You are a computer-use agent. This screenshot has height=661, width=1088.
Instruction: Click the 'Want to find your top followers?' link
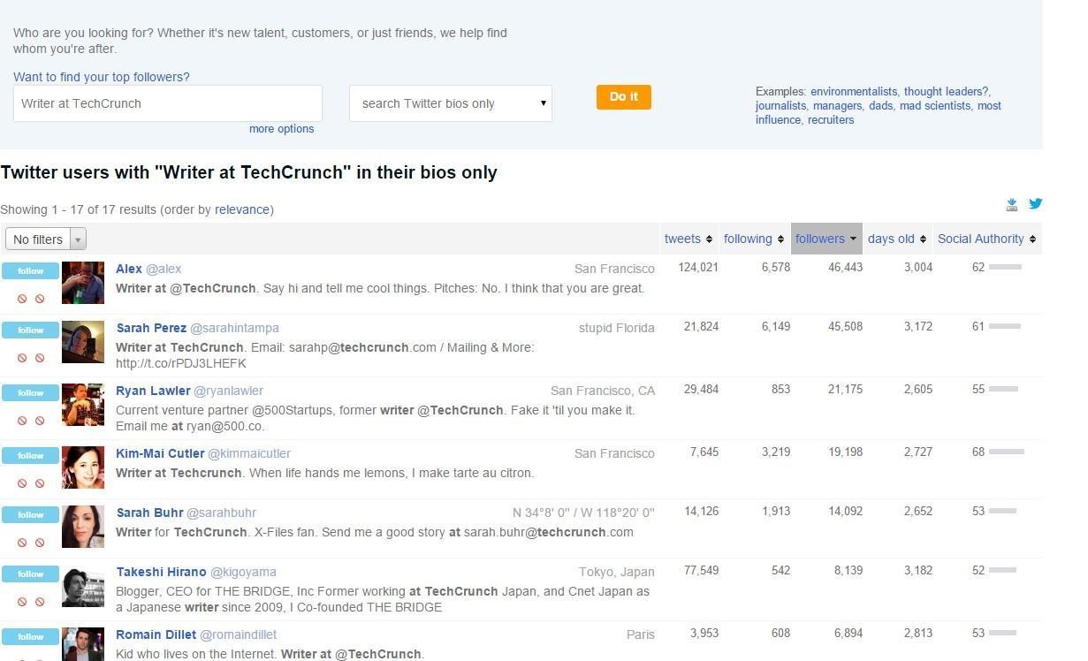[x=102, y=78]
